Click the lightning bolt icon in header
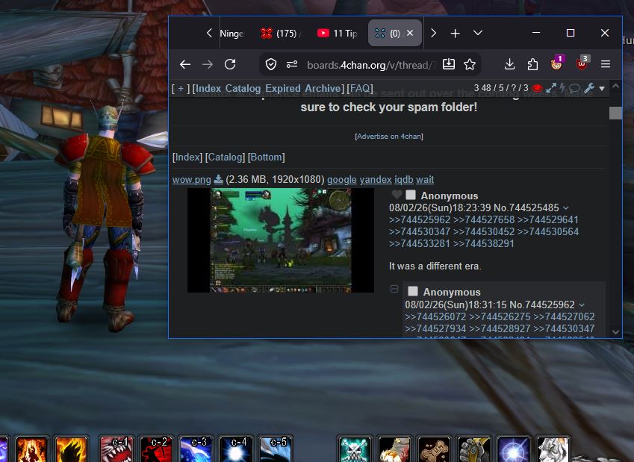Screen dimensions: 634x462 click(x=562, y=88)
